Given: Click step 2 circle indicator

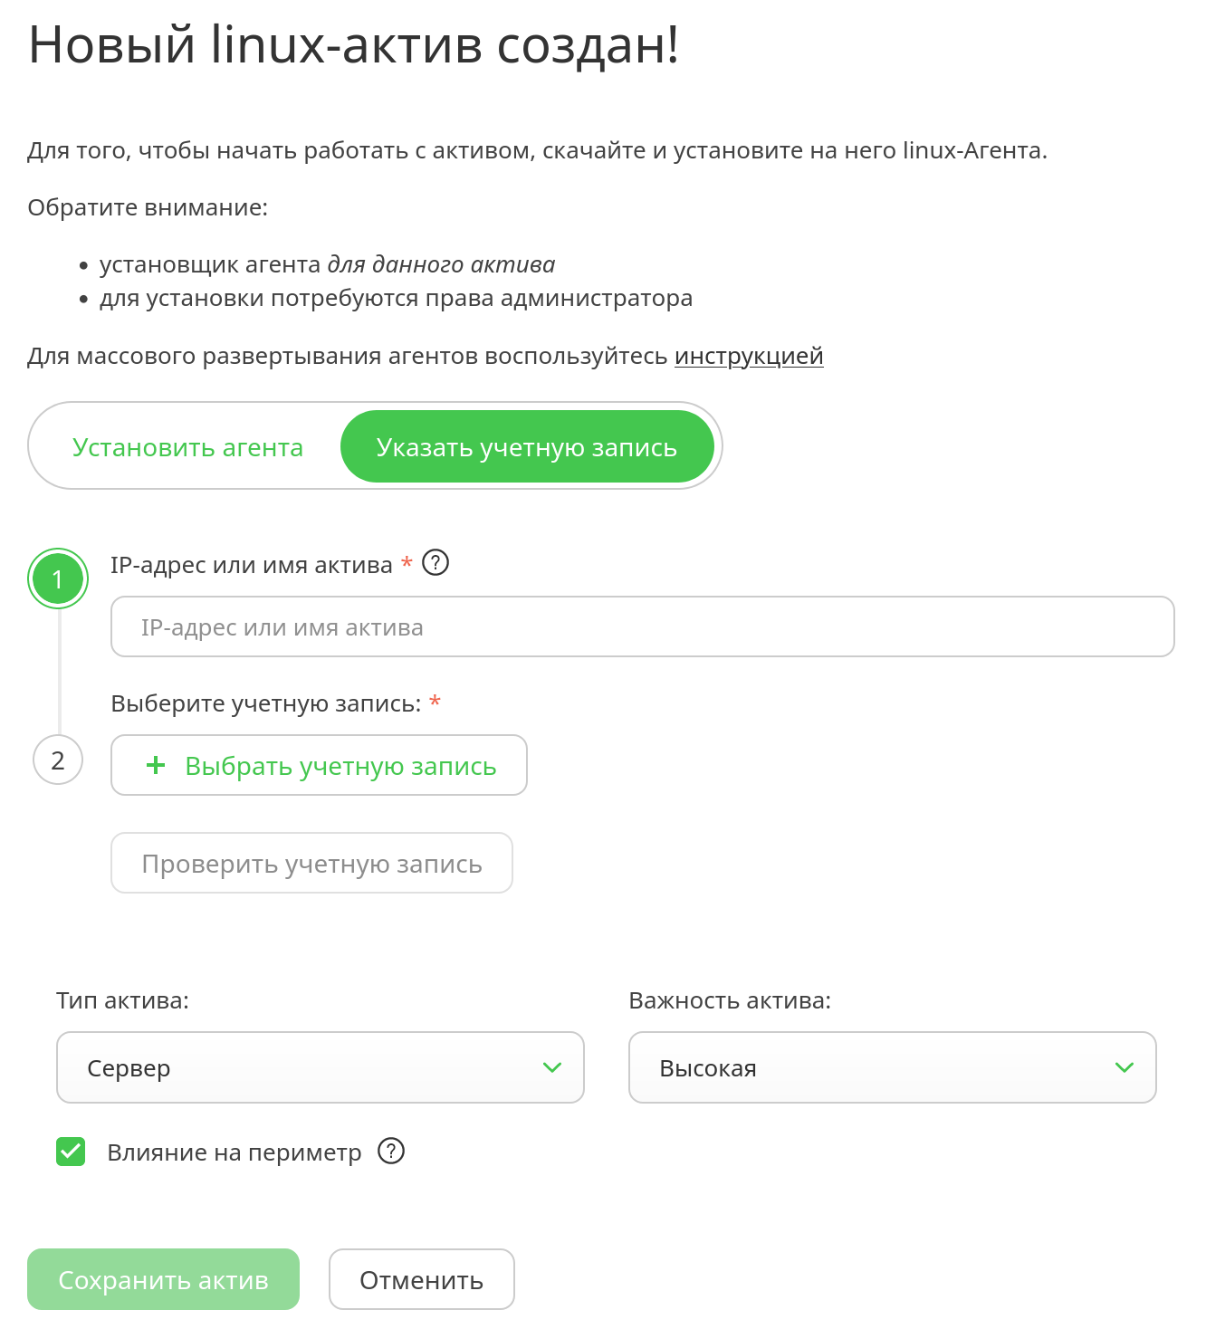Looking at the screenshot, I should 58,760.
